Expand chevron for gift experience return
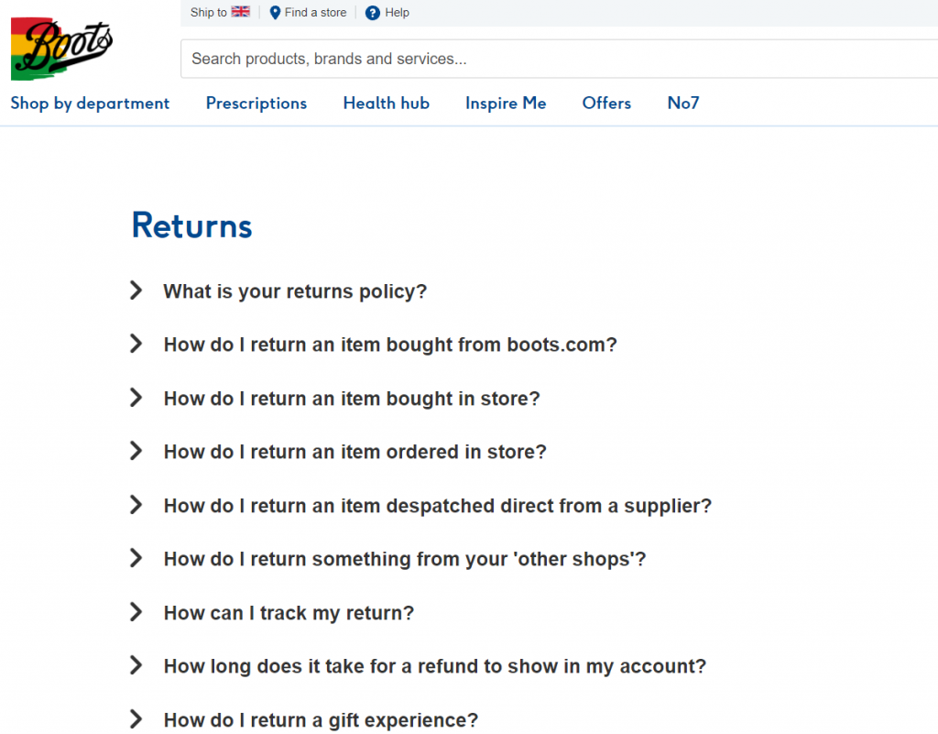938x734 pixels. click(136, 719)
